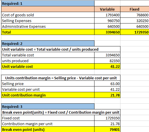
Task: Select variable administrative expenses 640500 cell
Action: point(107,26)
